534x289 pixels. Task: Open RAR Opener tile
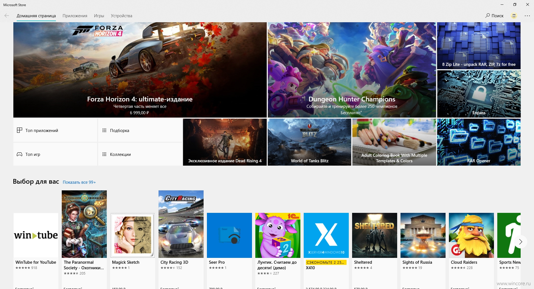(479, 142)
